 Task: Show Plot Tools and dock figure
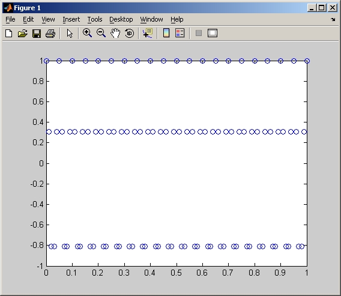[x=213, y=33]
